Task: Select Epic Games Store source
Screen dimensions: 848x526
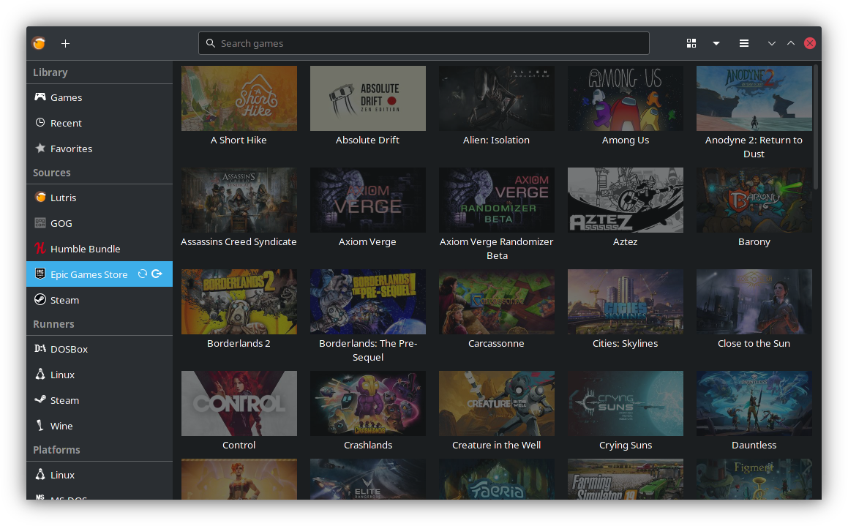Action: [x=100, y=274]
